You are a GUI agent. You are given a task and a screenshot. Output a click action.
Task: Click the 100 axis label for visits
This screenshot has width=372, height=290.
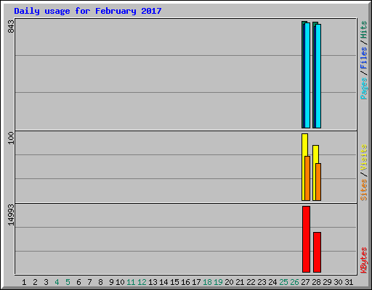tap(11, 138)
